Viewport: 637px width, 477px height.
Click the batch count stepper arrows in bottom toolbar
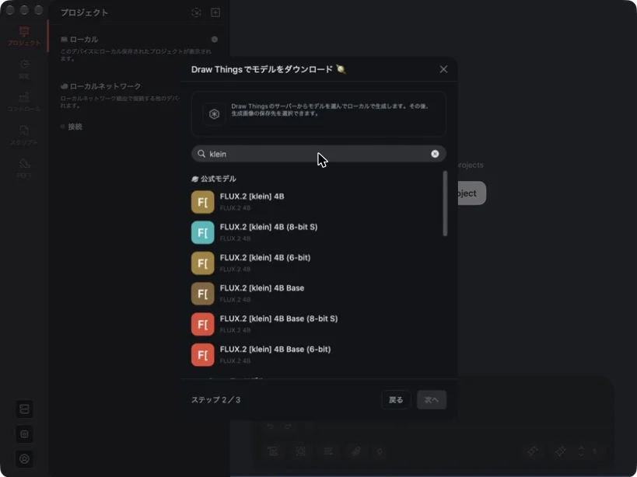click(581, 451)
